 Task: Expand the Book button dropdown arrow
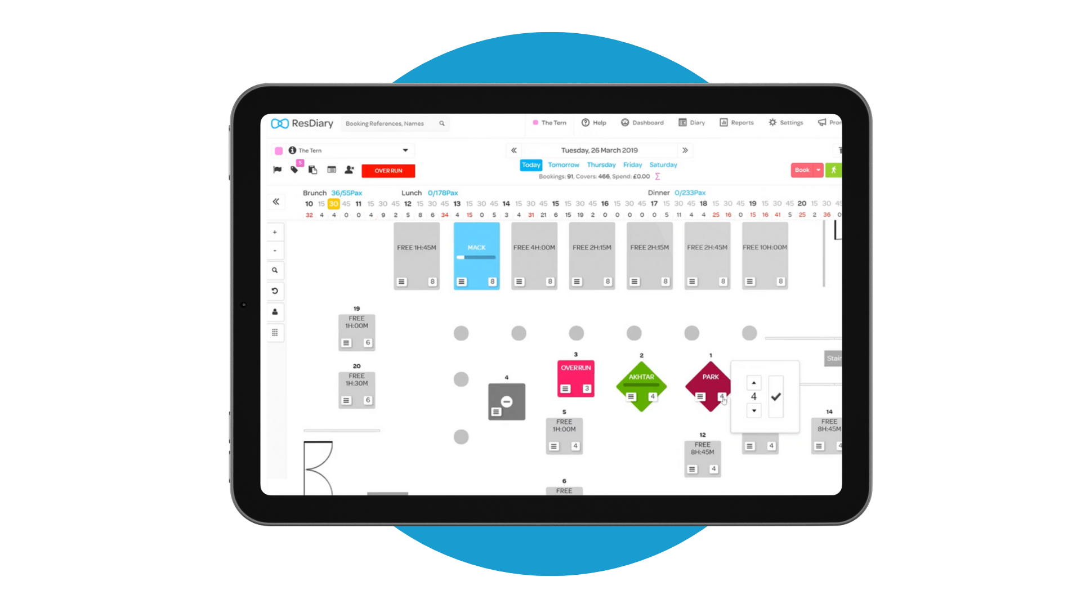coord(818,169)
